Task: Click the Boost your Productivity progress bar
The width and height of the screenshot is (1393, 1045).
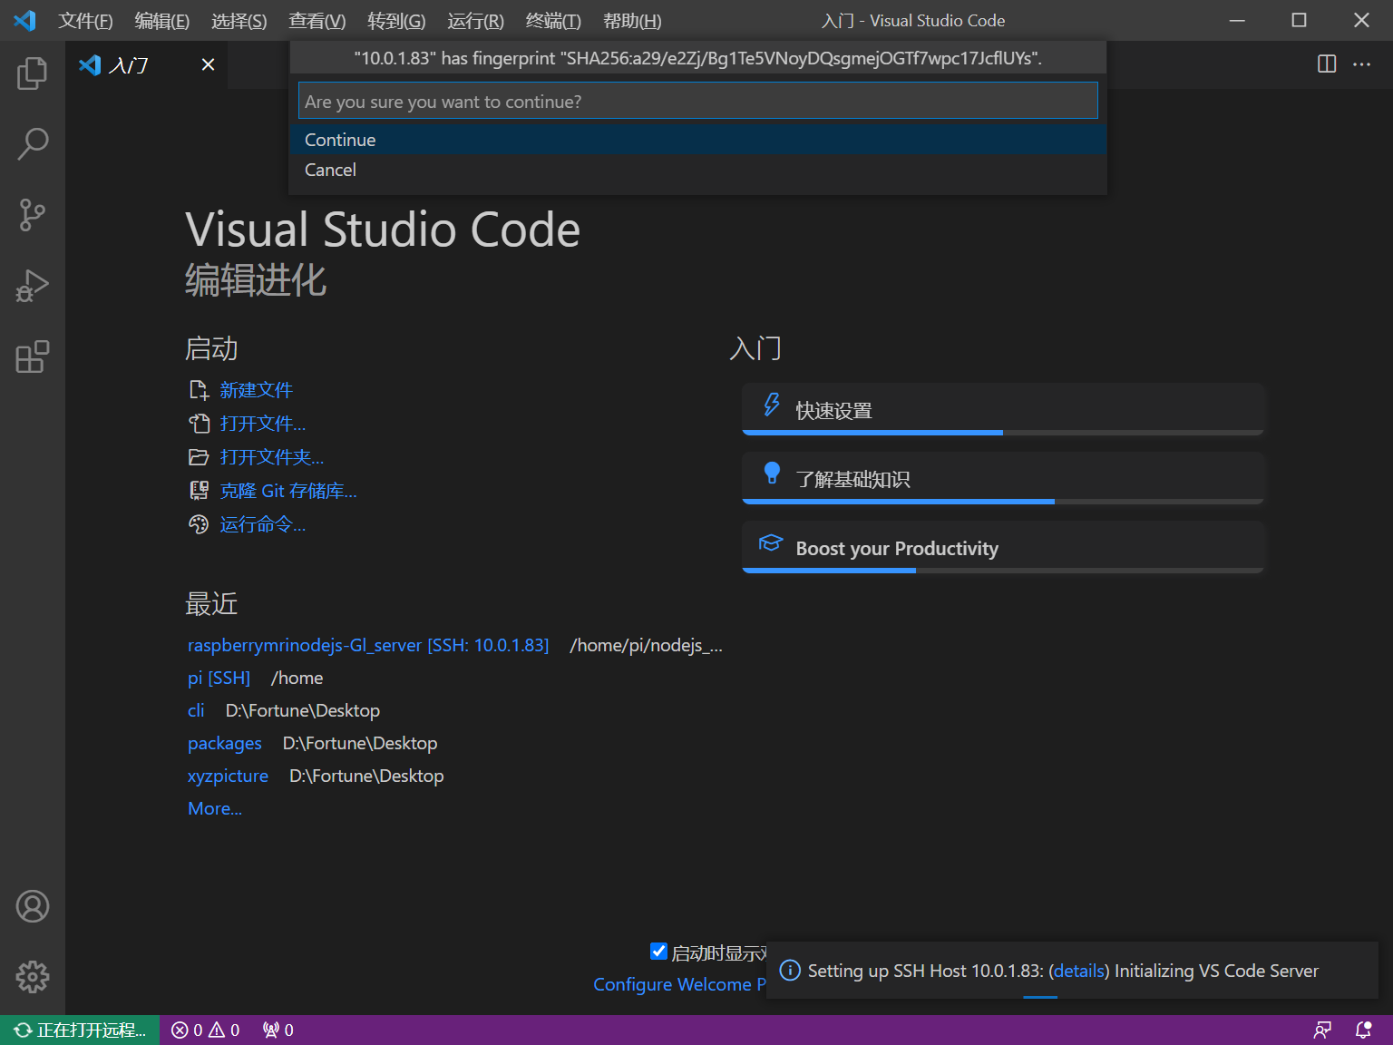Action: 1003,571
